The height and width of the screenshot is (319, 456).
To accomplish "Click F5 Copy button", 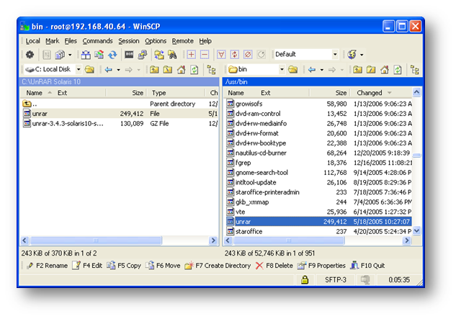I will pyautogui.click(x=124, y=266).
